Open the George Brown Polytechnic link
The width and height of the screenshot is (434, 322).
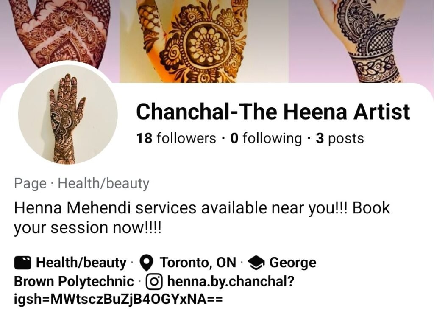point(74,281)
